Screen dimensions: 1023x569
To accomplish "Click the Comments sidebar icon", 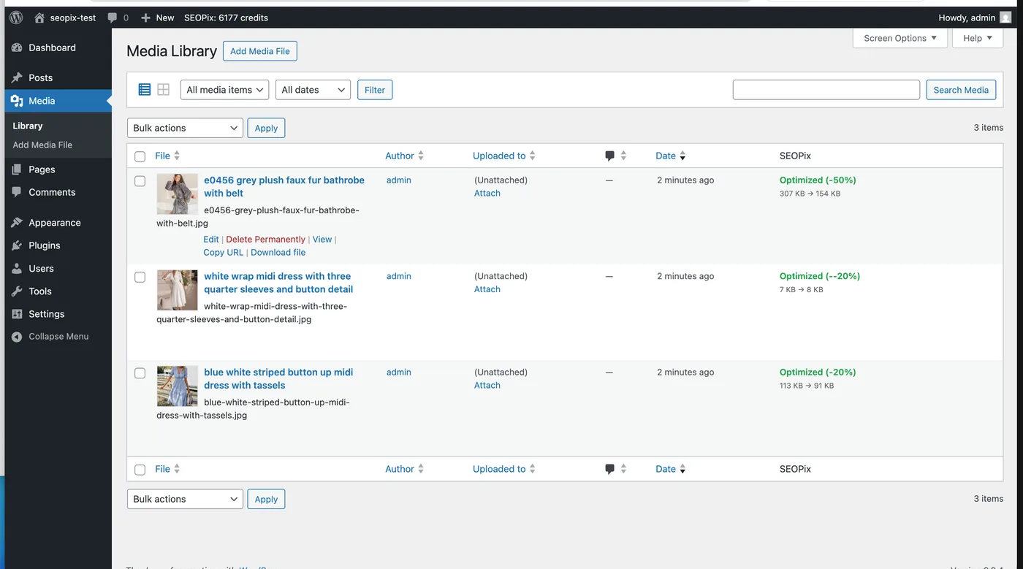I will click(18, 192).
